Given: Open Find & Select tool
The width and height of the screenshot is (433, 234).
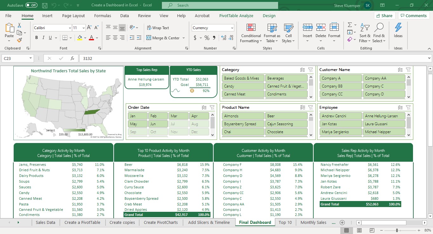Looking at the screenshot, I should [x=379, y=33].
